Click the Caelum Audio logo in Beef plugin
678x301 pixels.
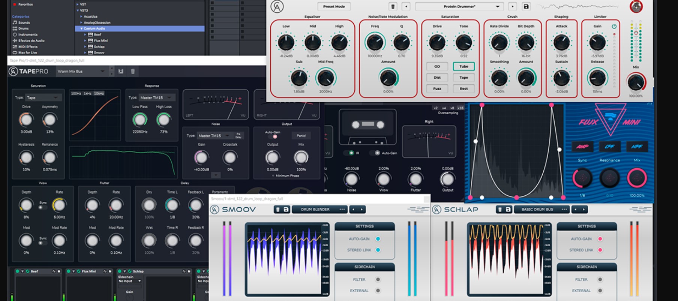[x=277, y=7]
